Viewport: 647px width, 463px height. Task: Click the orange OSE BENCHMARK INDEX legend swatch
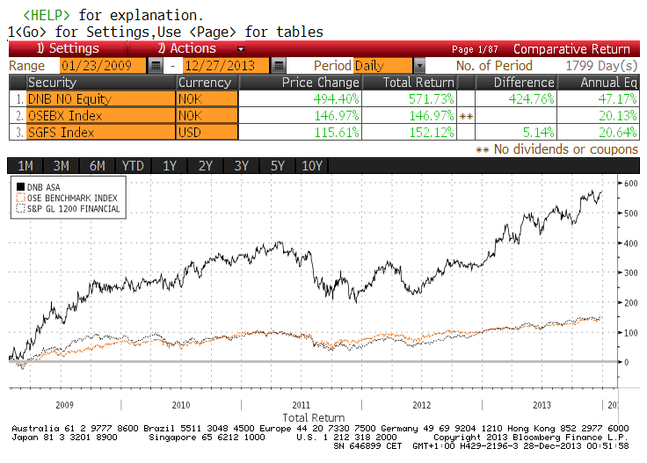[20, 198]
